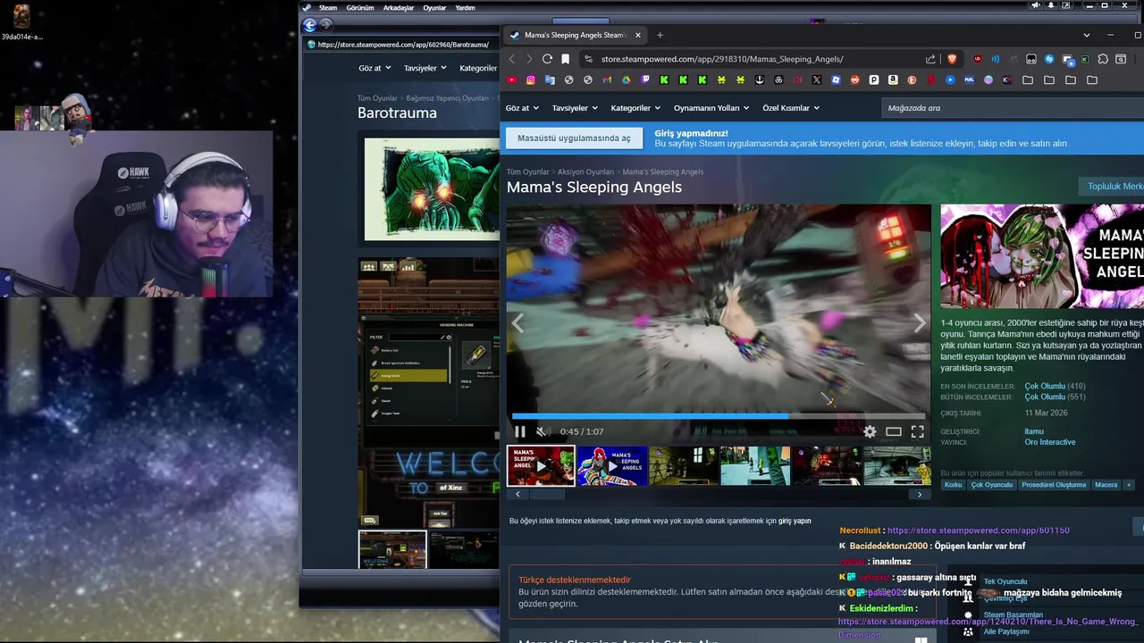
Task: Click Masaüstü uygulamasında aç button
Action: point(574,138)
